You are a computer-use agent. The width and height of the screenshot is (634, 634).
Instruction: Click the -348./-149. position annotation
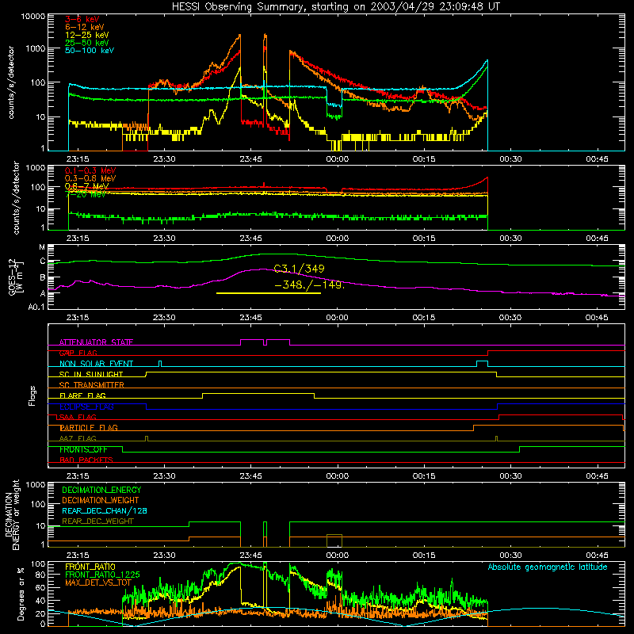pyautogui.click(x=309, y=285)
